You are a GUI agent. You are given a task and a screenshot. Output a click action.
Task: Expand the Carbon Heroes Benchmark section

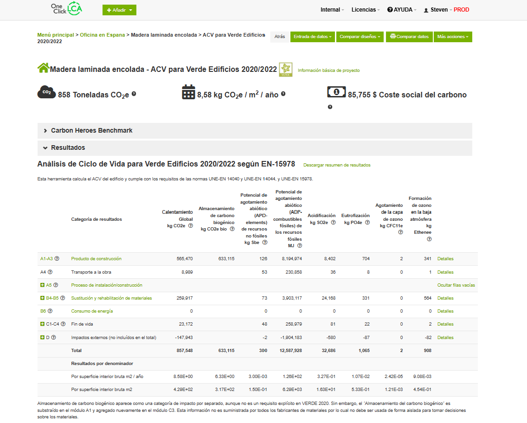pyautogui.click(x=45, y=131)
